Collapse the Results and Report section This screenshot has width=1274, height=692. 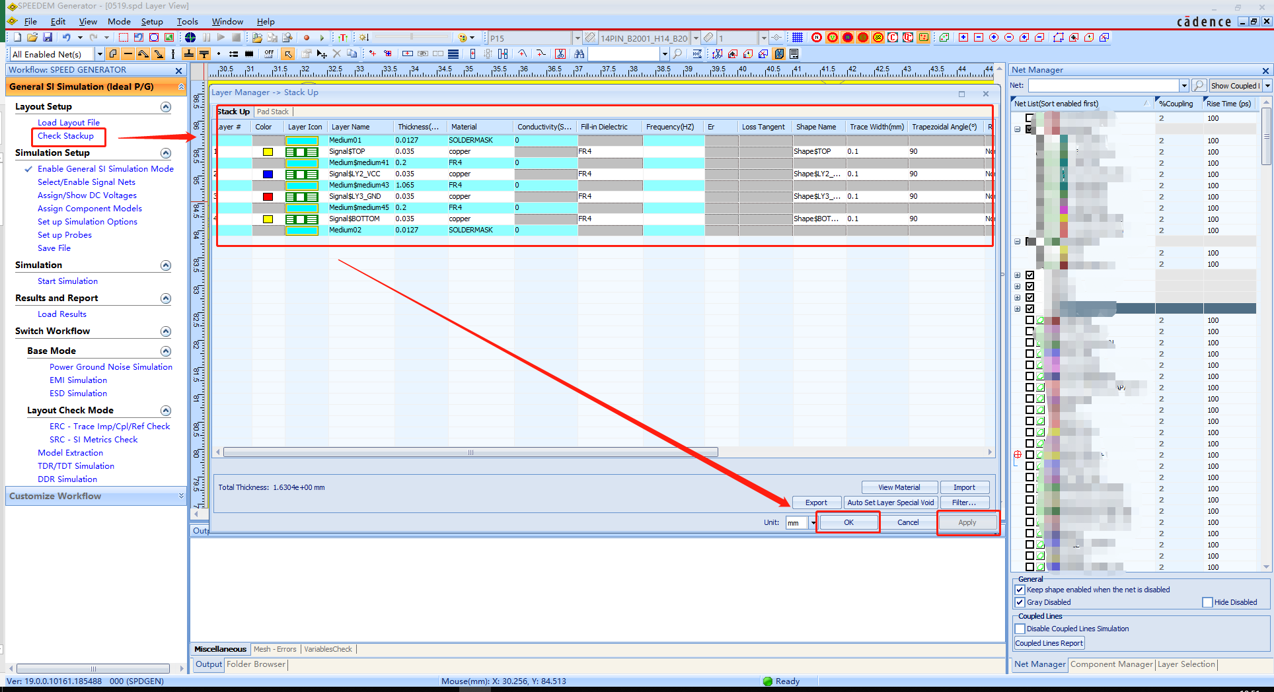(x=166, y=298)
